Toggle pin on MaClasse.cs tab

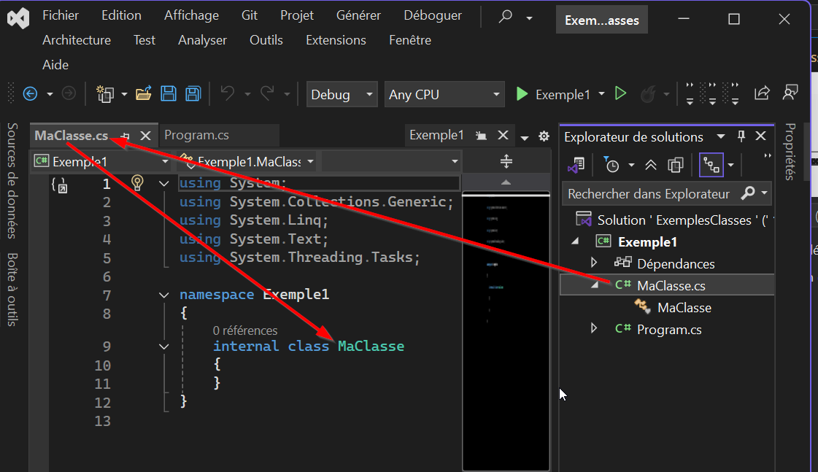[126, 136]
